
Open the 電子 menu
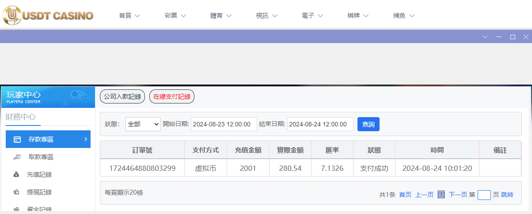312,16
